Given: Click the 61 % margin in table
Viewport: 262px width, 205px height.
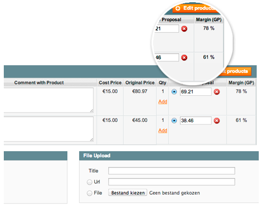Looking at the screenshot, I should [241, 120].
